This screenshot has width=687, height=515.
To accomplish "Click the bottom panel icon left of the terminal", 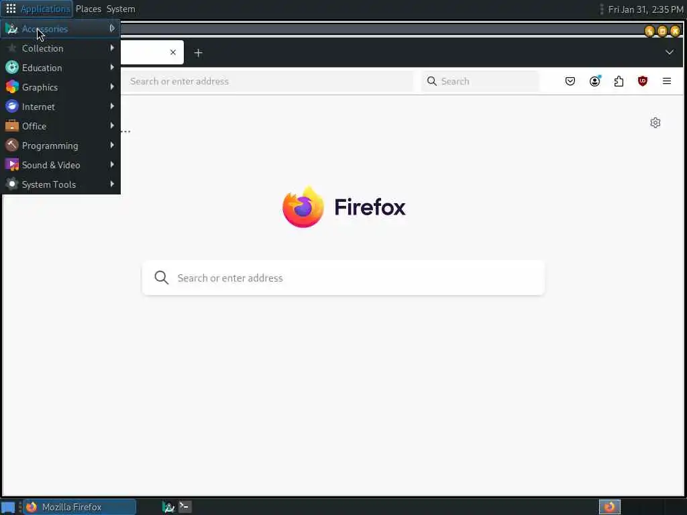I will tap(168, 507).
